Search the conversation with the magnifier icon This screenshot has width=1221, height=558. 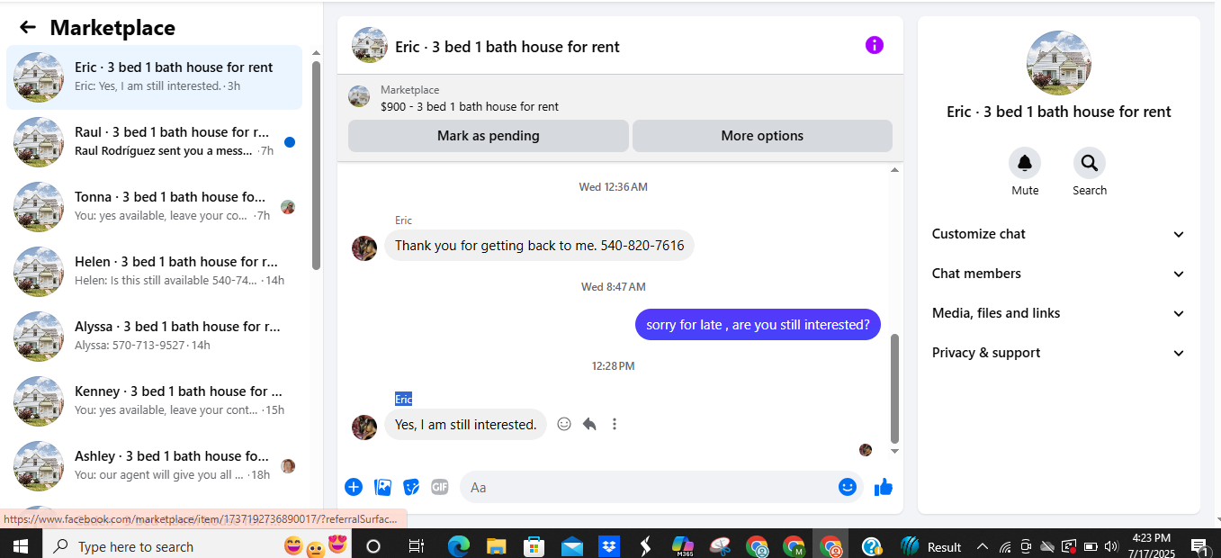(1090, 163)
